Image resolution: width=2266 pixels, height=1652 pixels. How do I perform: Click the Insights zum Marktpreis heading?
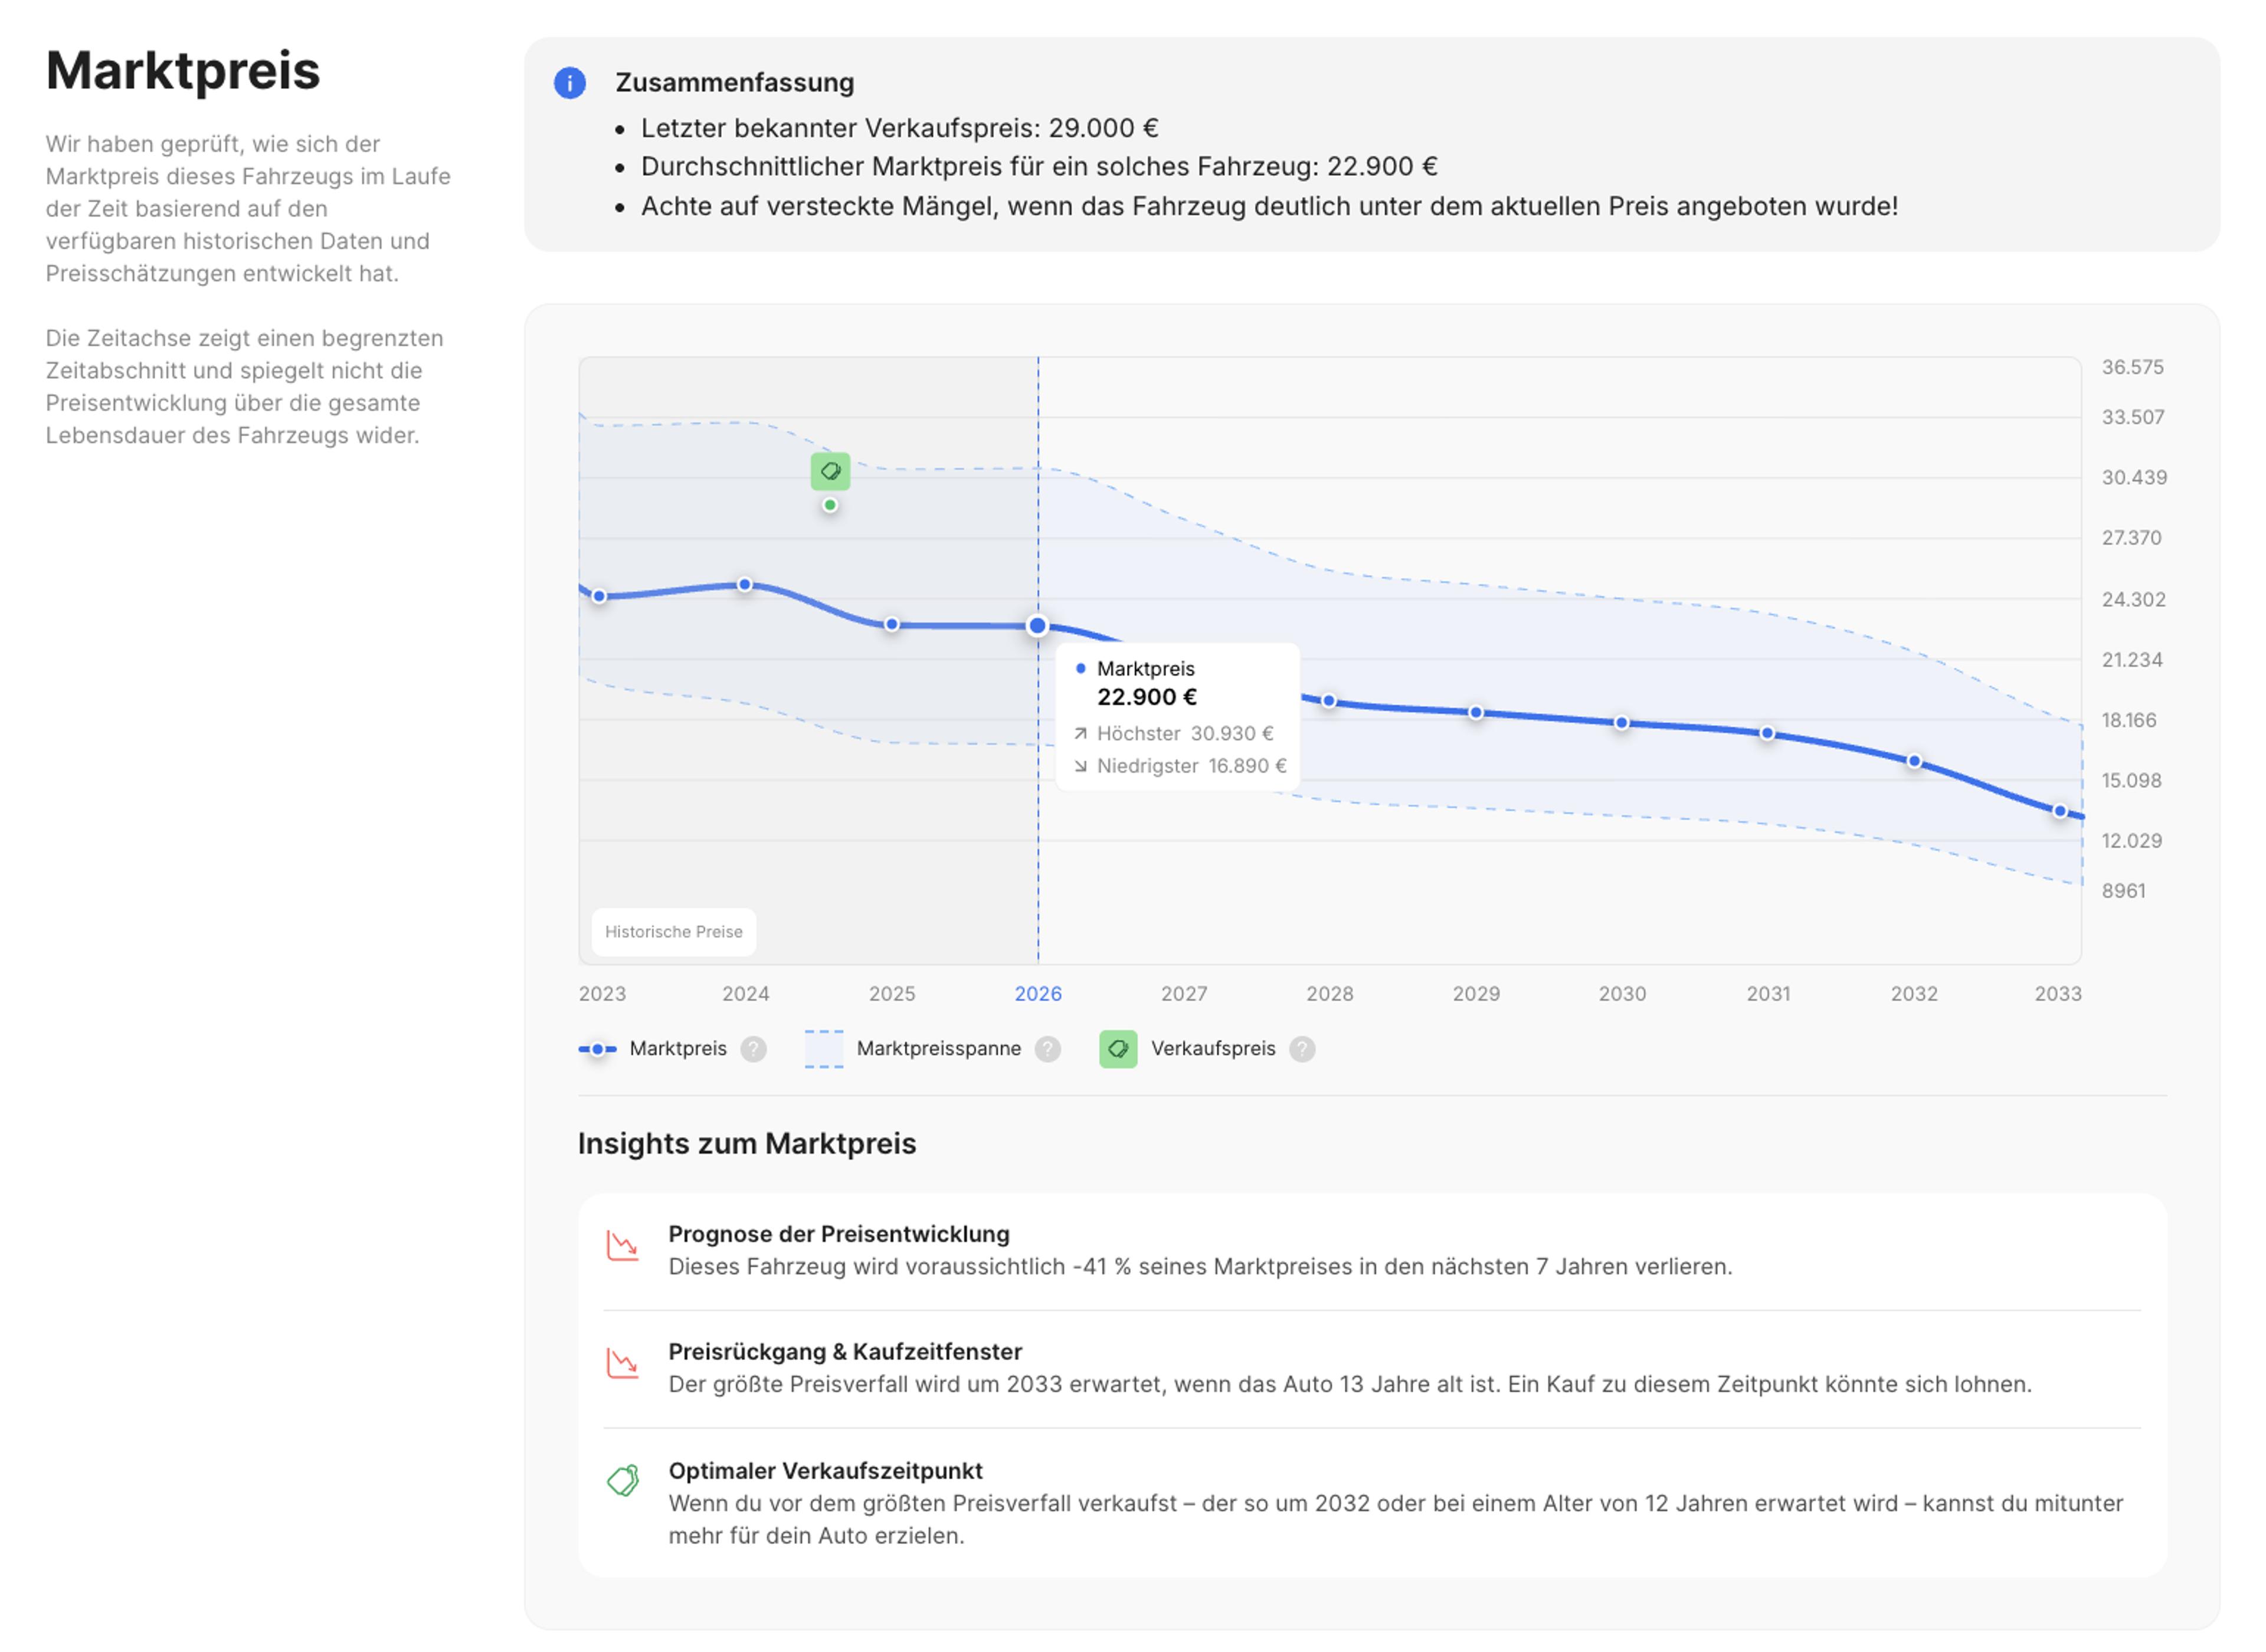[747, 1144]
